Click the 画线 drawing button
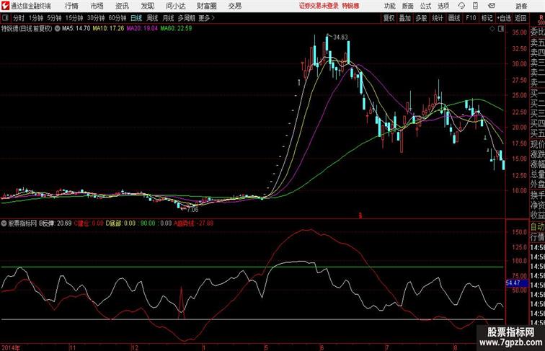 (454, 18)
